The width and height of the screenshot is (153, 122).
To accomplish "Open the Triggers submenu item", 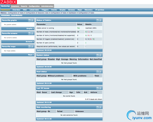I will 45,10.
